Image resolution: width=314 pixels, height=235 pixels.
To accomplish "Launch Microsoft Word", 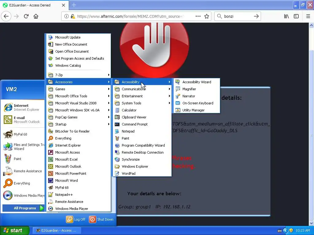I will pos(78,181).
